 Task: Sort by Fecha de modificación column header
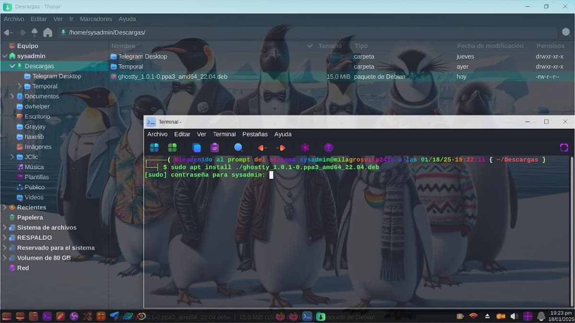490,46
